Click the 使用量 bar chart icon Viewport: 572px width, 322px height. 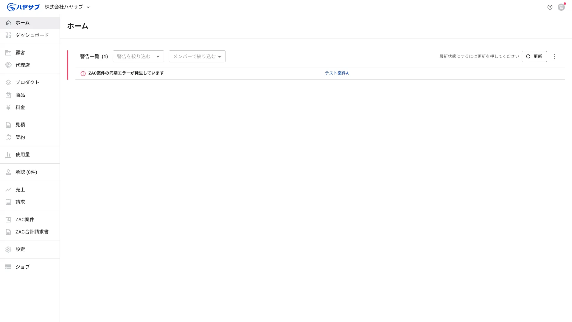click(x=8, y=155)
